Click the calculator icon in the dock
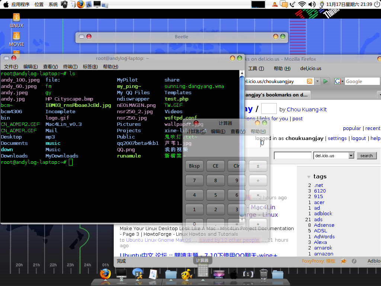 click(203, 270)
